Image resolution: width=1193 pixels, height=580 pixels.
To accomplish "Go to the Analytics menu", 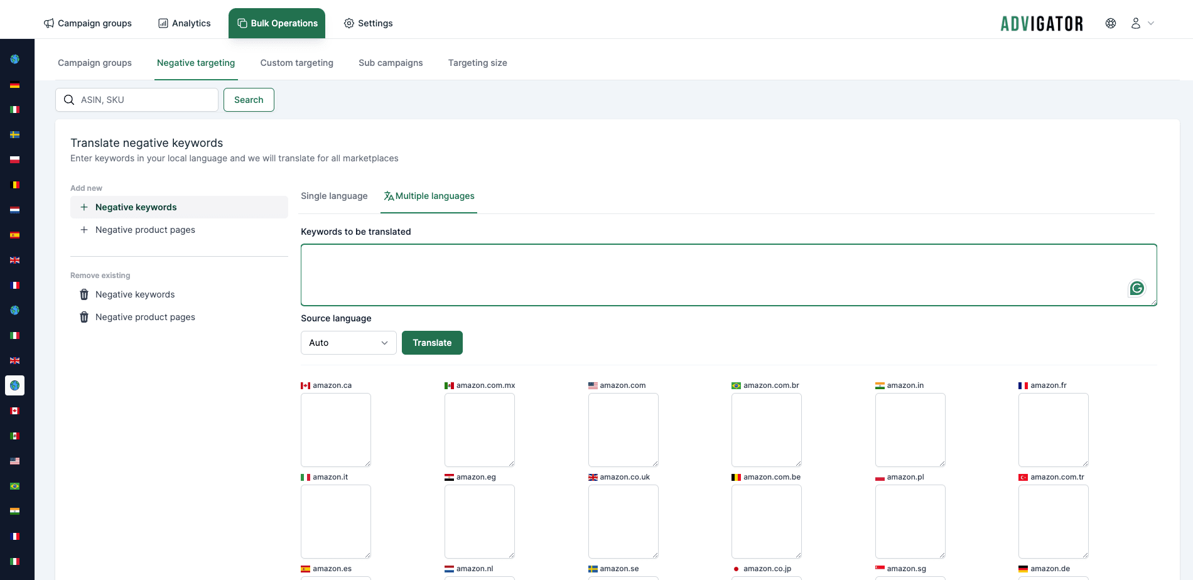I will click(x=184, y=23).
